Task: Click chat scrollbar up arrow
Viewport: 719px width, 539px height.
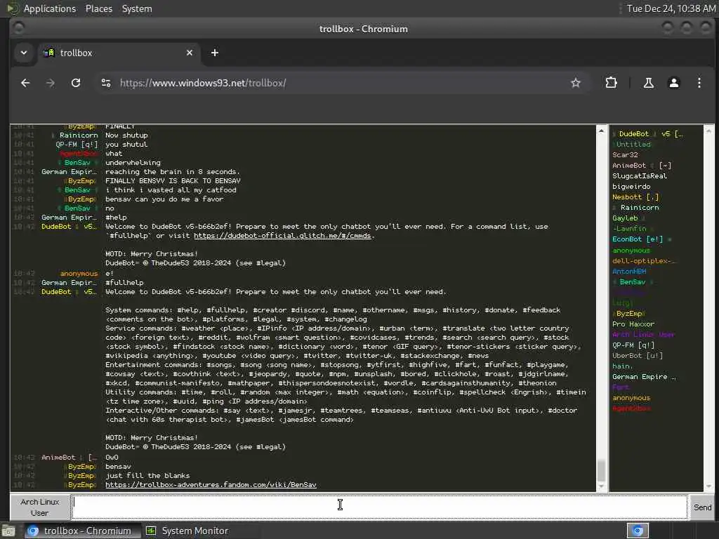Action: (x=601, y=131)
